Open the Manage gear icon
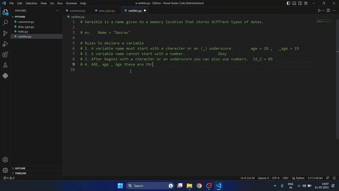339x191 pixels. click(x=5, y=170)
